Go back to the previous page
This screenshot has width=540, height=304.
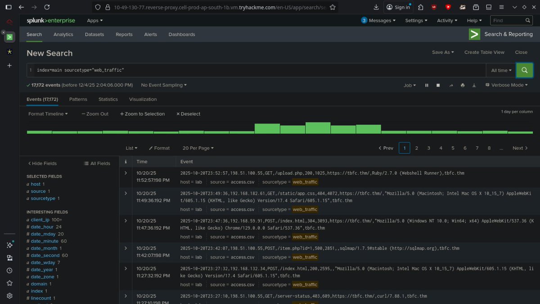(x=22, y=7)
